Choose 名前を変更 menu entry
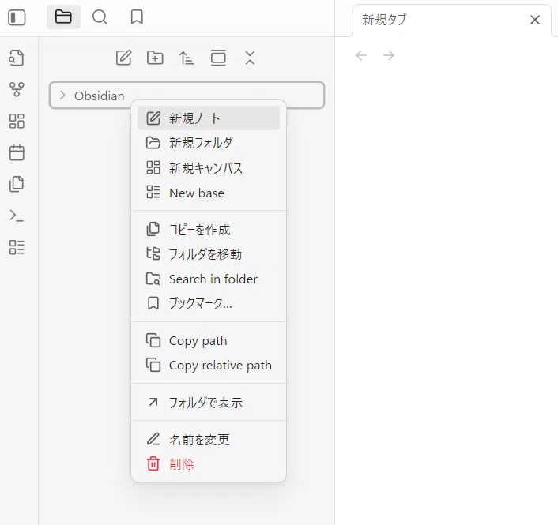 click(x=209, y=440)
